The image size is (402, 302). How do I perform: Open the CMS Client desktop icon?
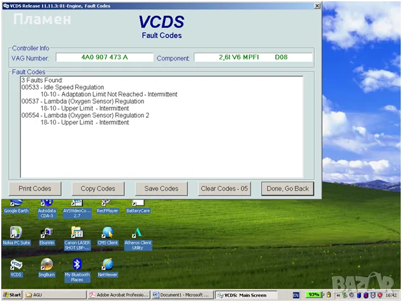tap(108, 233)
